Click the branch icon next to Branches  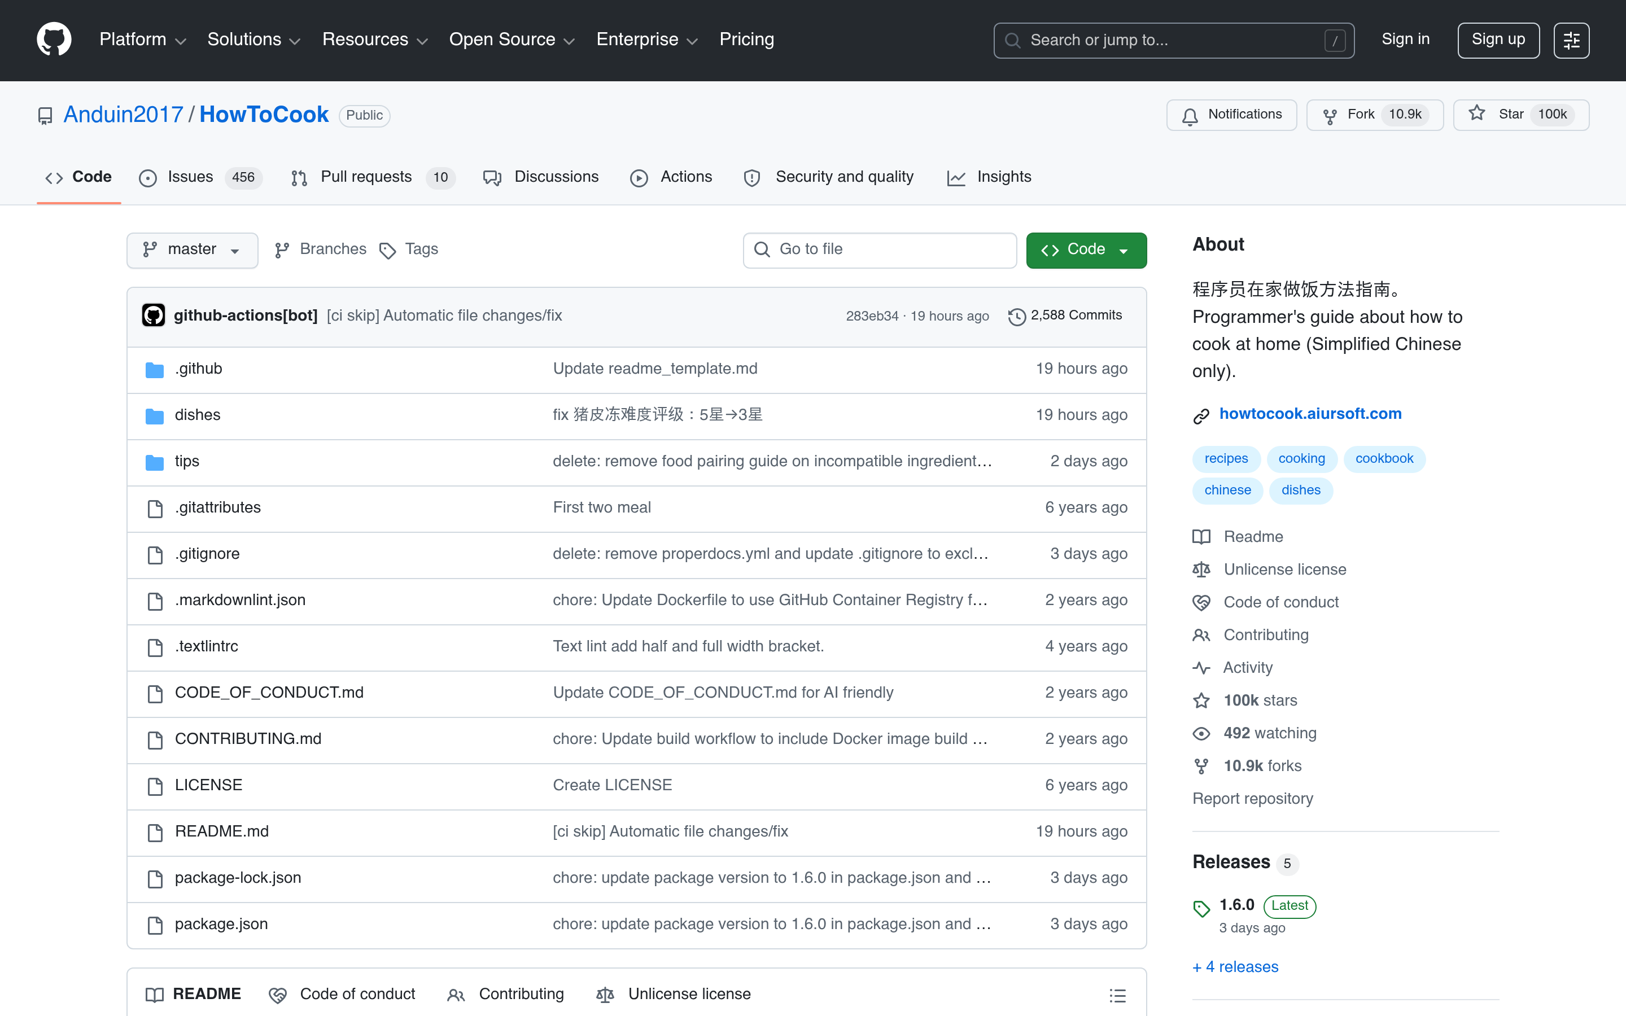pyautogui.click(x=282, y=250)
